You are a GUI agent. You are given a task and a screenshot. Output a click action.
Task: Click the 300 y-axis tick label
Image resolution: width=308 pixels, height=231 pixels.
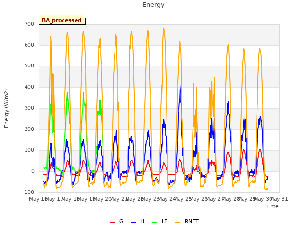(x=29, y=108)
